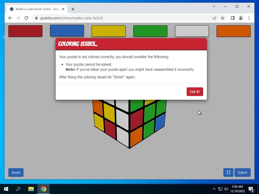Viewport: 259px width, 194px height.
Task: Select the red color swatch
Action: (x=26, y=31)
